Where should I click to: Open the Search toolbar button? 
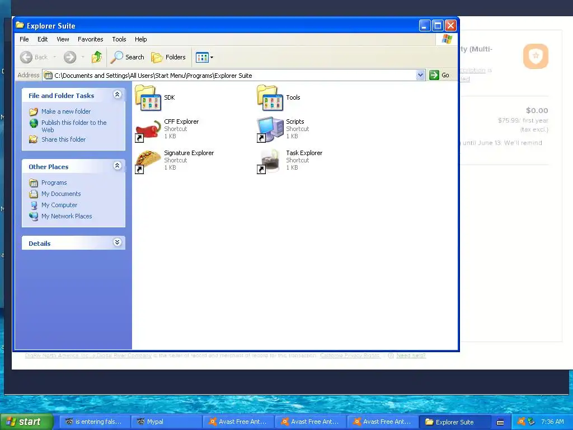(128, 57)
